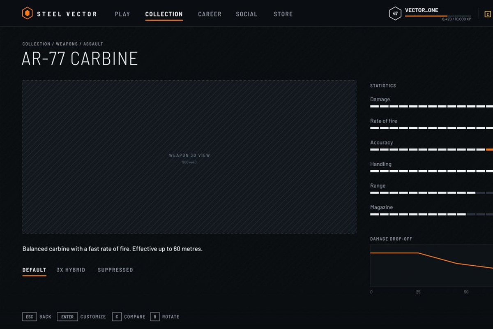The width and height of the screenshot is (493, 329).
Task: Click the VECTOR_ONE profile name
Action: pos(422,10)
